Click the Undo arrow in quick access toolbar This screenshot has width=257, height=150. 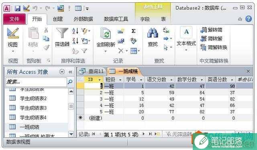click(35, 8)
